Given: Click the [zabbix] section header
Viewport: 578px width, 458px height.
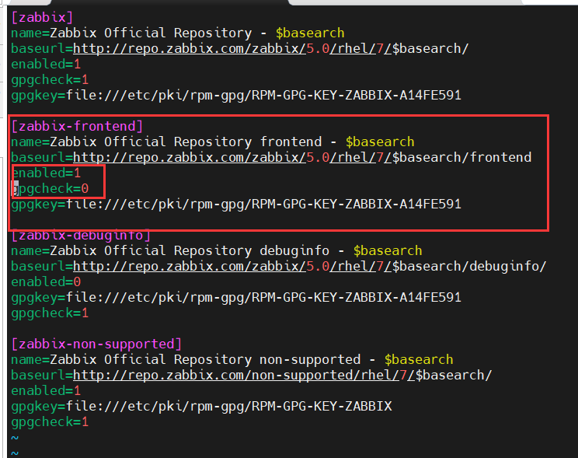Looking at the screenshot, I should (42, 17).
